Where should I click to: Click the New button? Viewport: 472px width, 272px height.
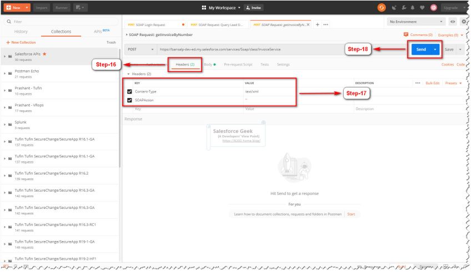14,8
